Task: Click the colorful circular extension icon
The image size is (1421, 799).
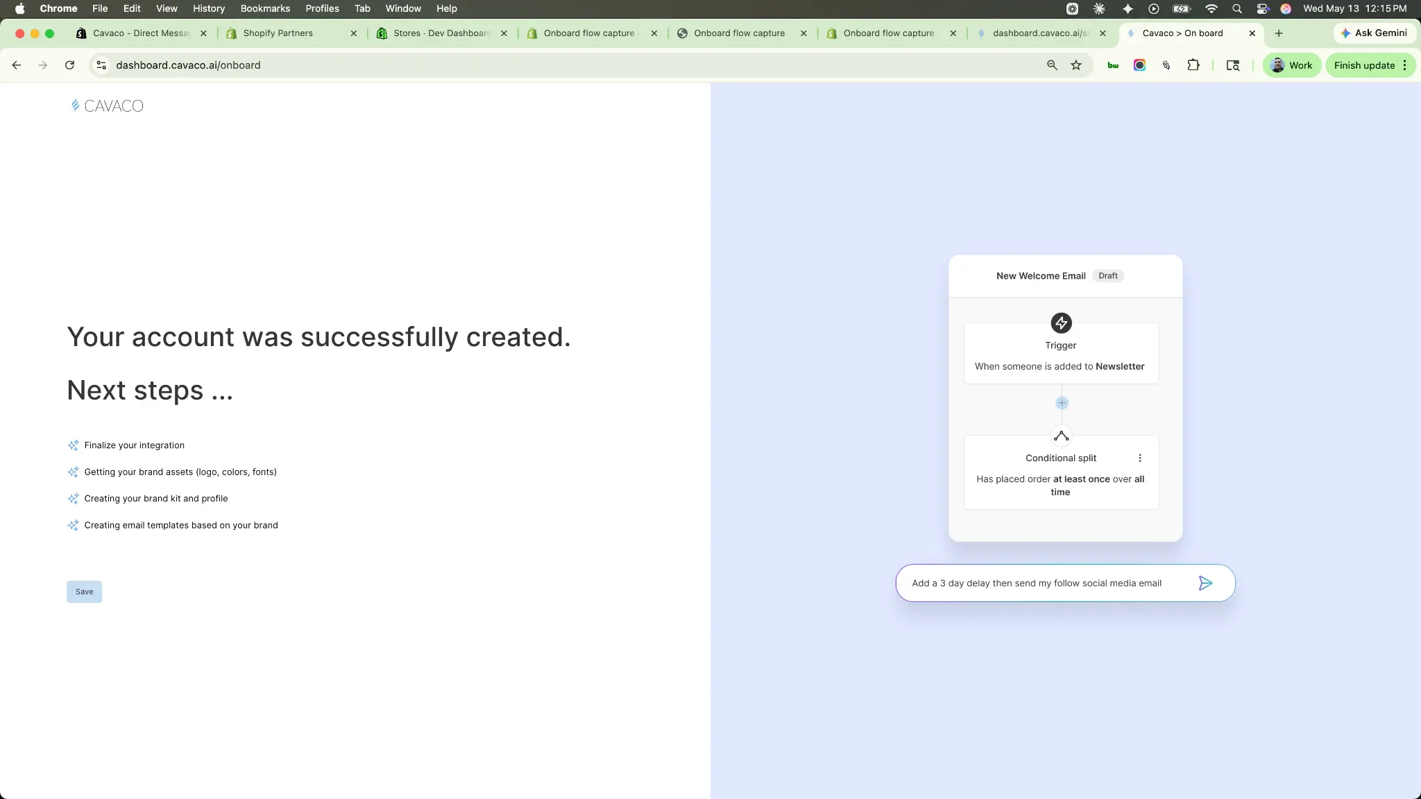Action: (x=1139, y=65)
